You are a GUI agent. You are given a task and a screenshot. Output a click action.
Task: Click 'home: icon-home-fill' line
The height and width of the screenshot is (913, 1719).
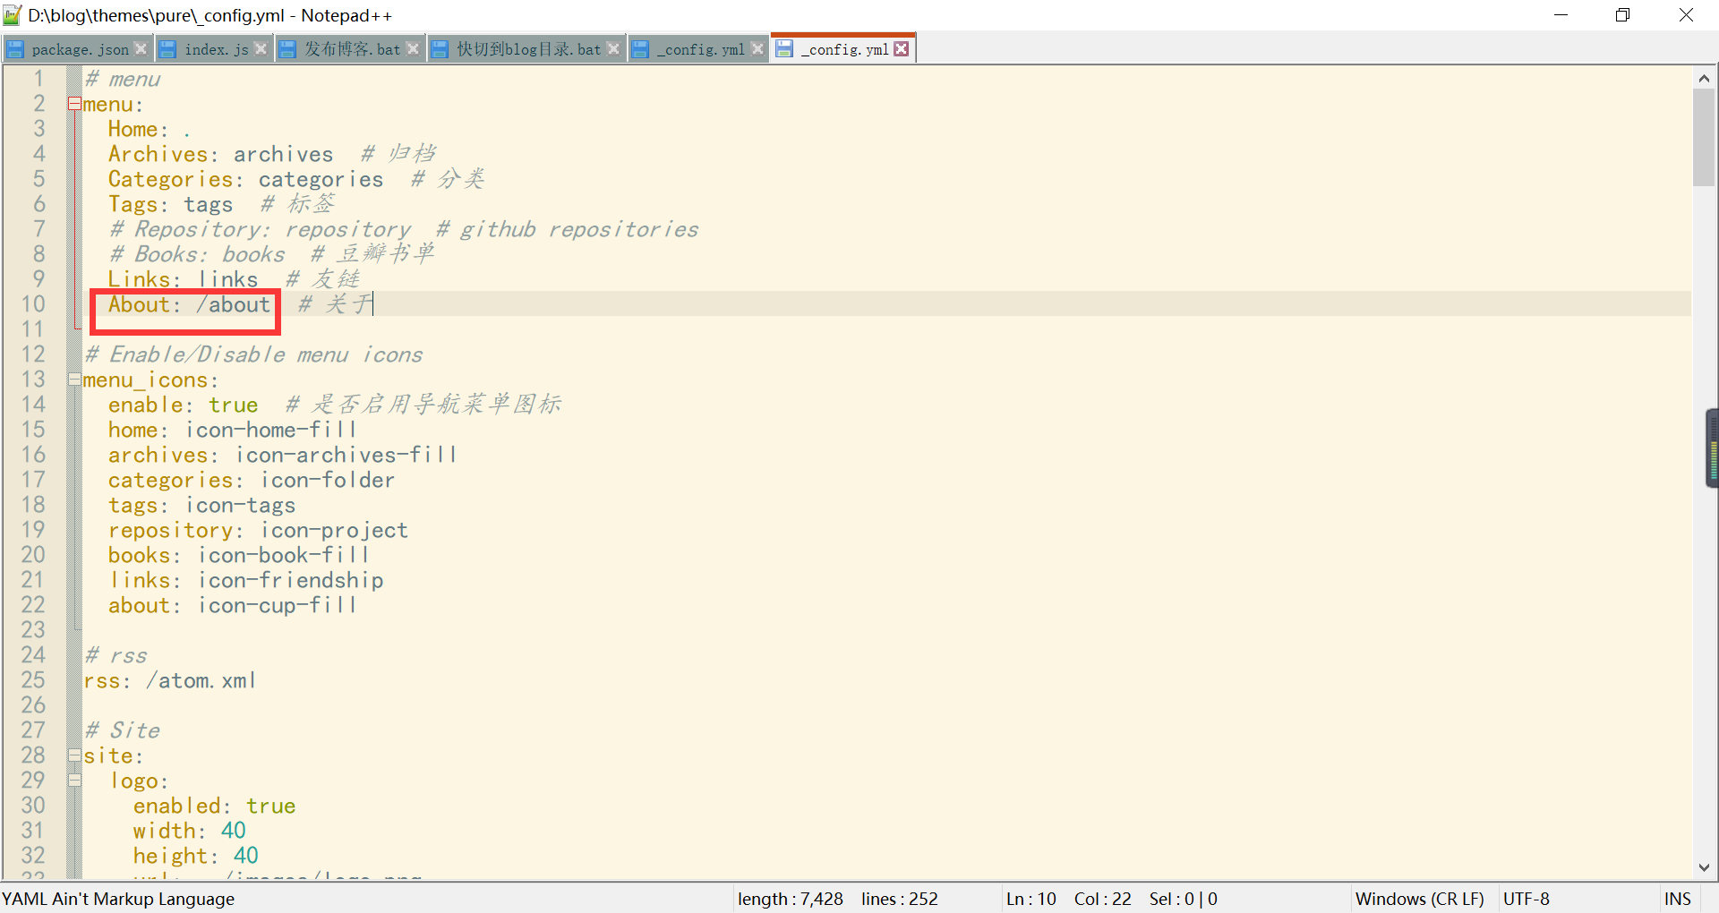tap(233, 430)
